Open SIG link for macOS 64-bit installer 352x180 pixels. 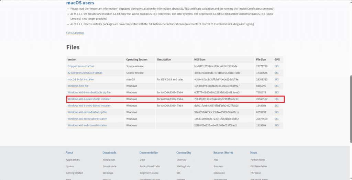point(276,79)
